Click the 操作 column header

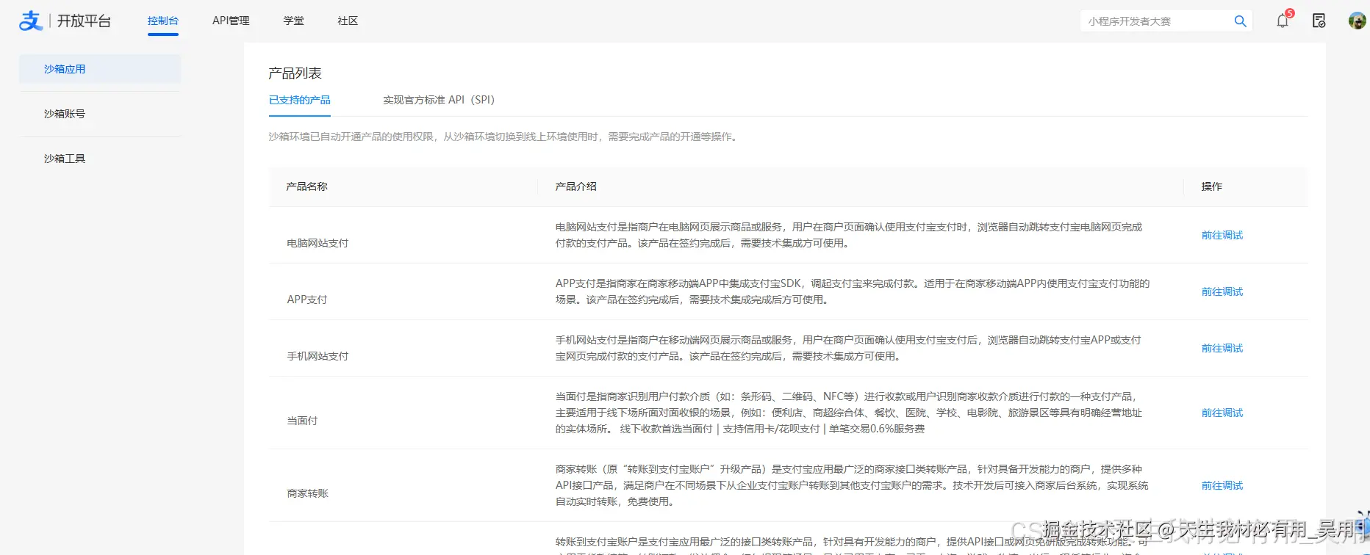point(1211,186)
